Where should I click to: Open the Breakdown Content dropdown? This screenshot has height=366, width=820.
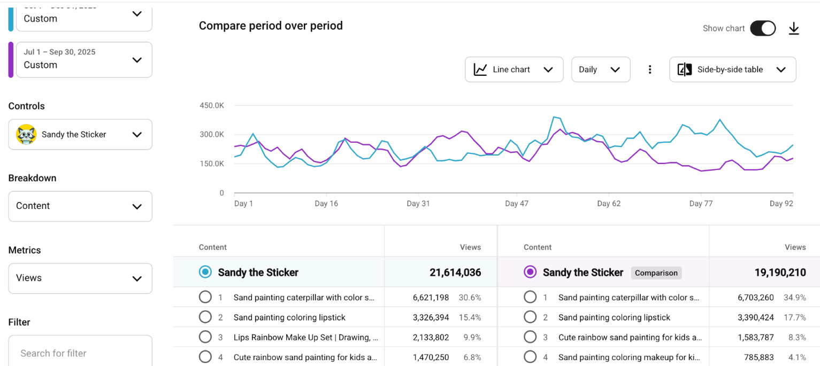click(x=80, y=206)
